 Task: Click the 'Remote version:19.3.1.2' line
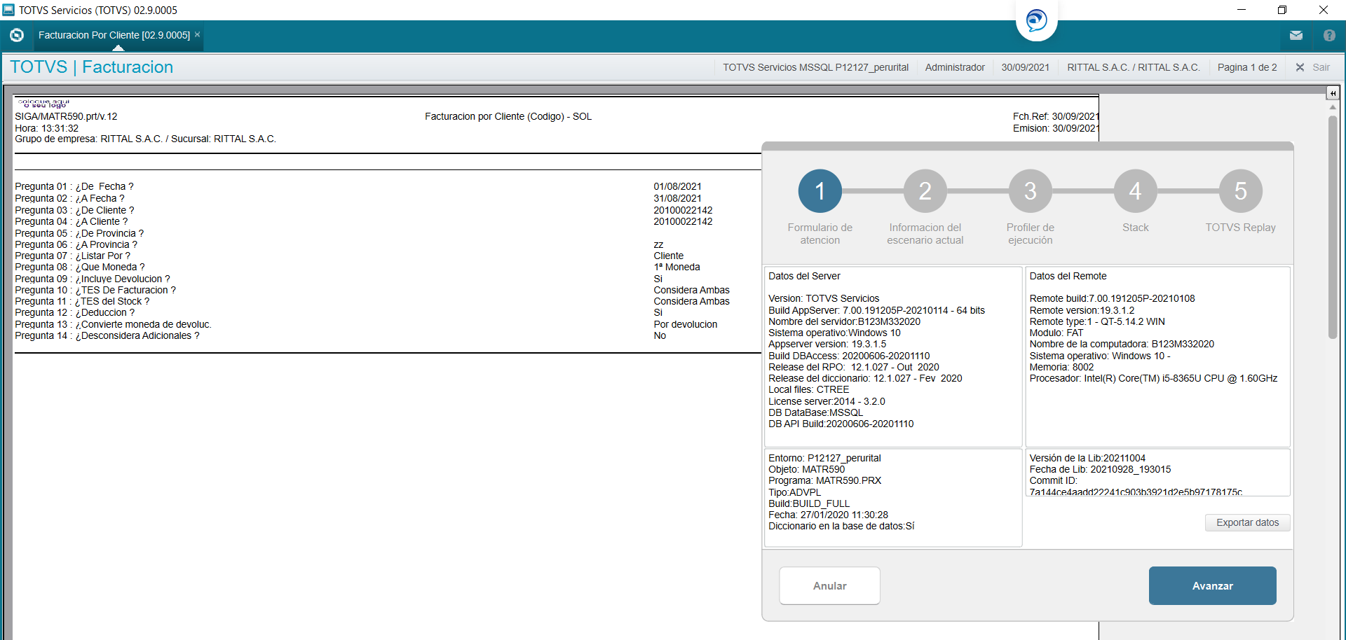(1082, 310)
